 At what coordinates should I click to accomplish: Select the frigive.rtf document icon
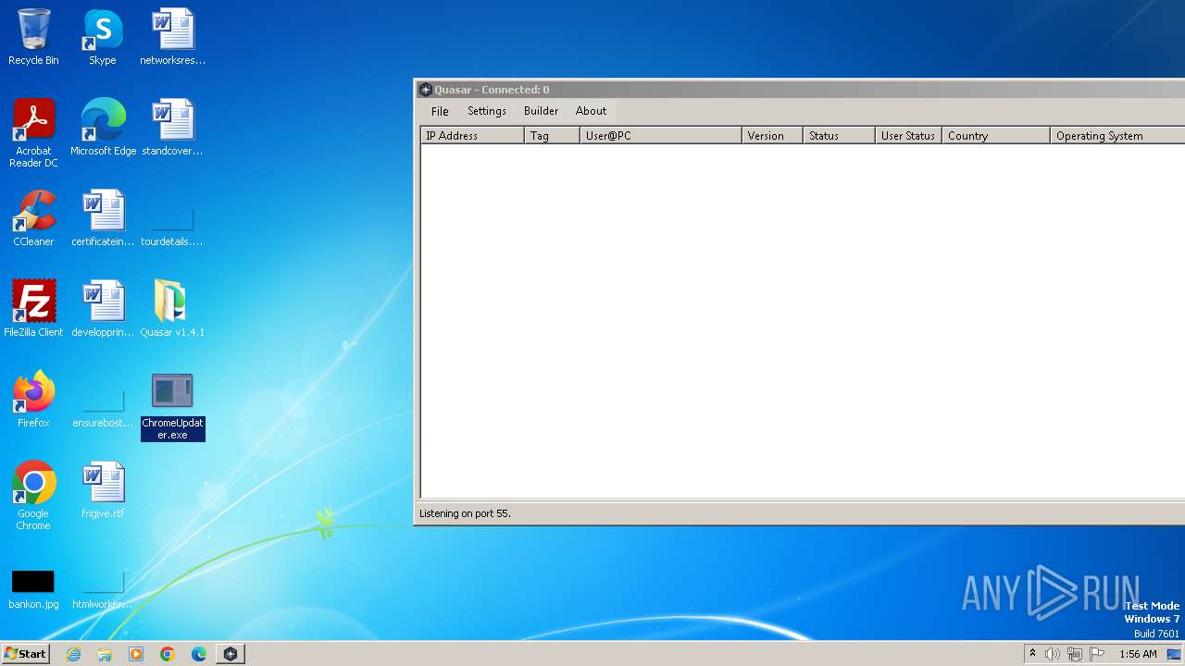pyautogui.click(x=103, y=491)
